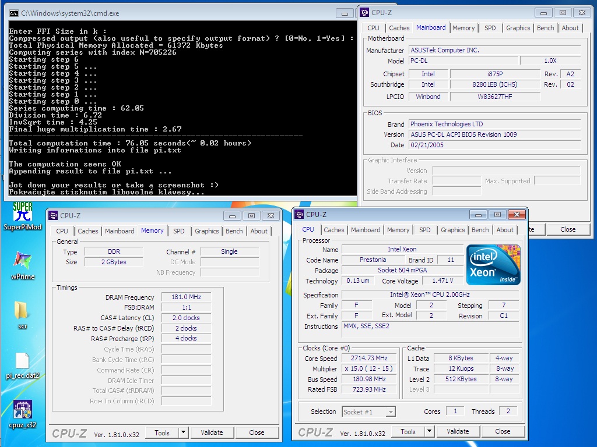597x447 pixels.
Task: Click Tools button in Memory window
Action: 162,432
